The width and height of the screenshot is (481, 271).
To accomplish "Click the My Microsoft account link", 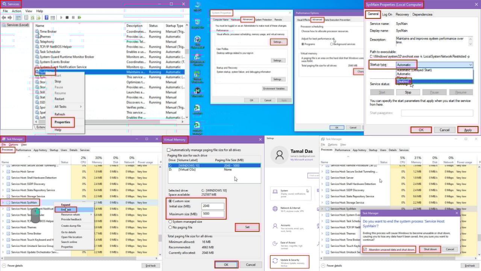I will pos(301,160).
